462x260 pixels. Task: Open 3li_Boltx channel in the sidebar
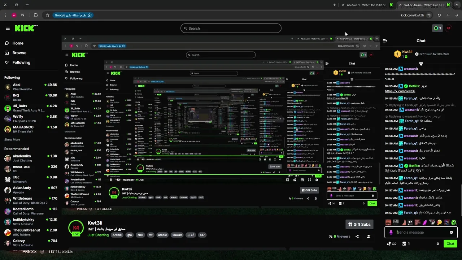click(31, 108)
